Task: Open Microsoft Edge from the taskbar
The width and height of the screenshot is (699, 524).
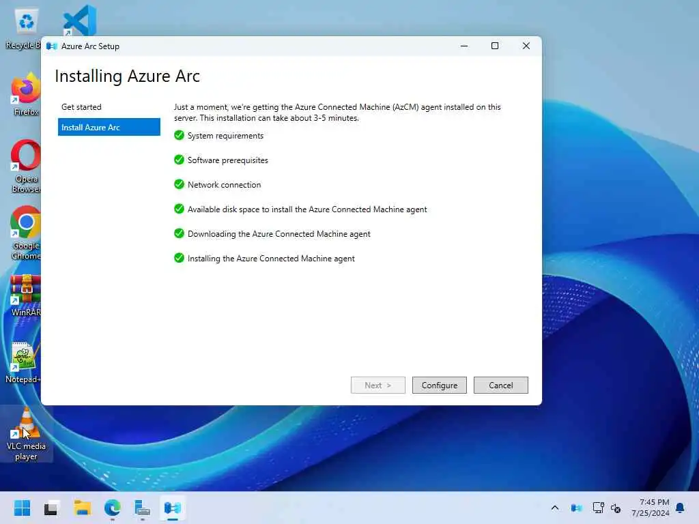Action: (x=113, y=508)
